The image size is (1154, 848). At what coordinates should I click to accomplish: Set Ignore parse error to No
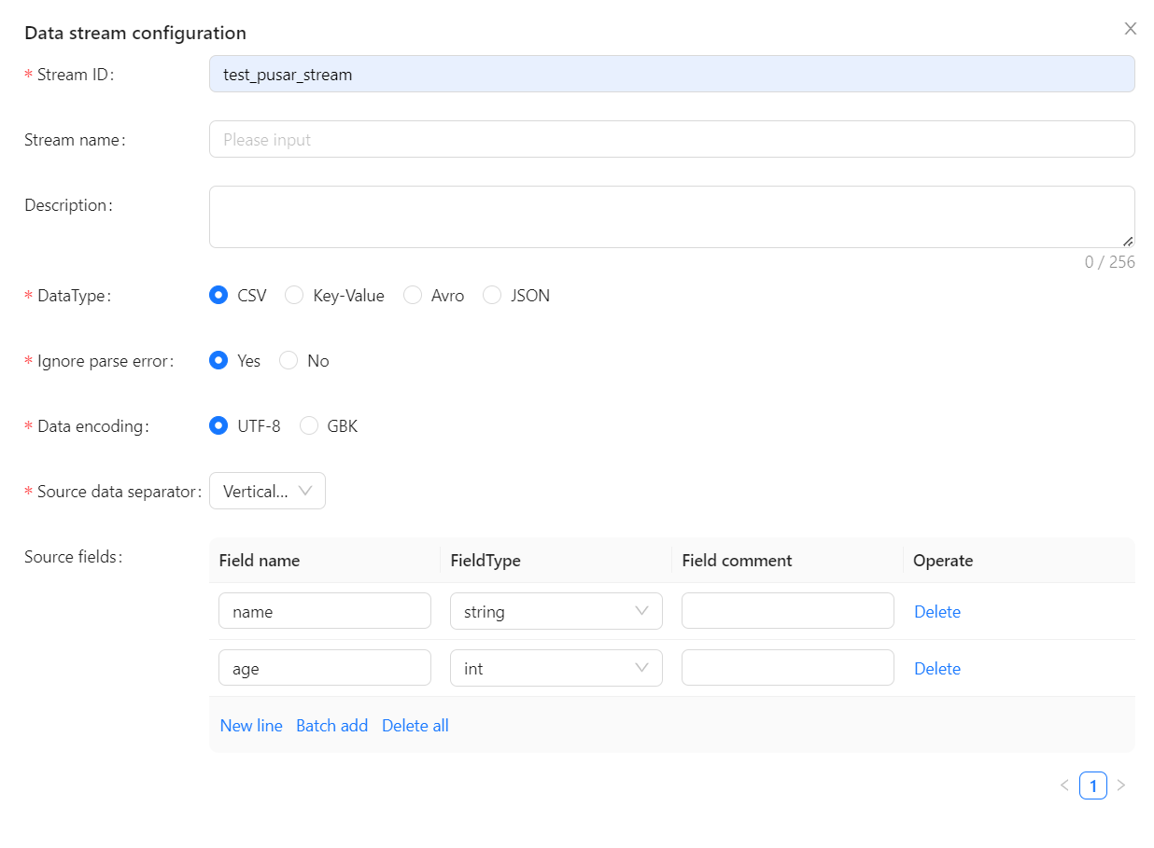288,361
